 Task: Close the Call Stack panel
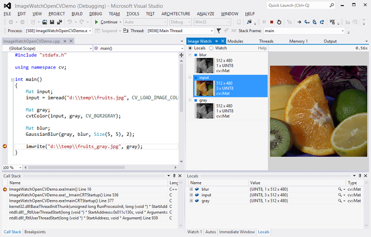pos(180,176)
